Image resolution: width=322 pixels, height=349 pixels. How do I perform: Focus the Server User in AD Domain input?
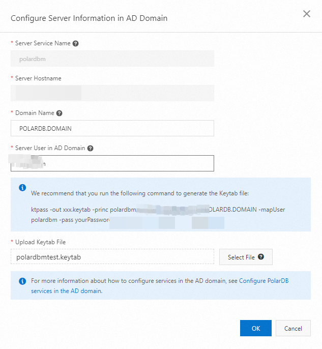(112, 163)
